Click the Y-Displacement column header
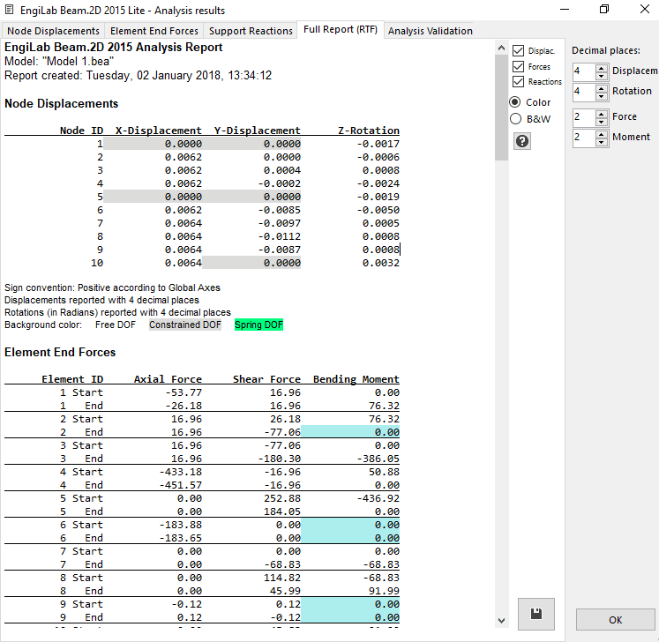 258,131
